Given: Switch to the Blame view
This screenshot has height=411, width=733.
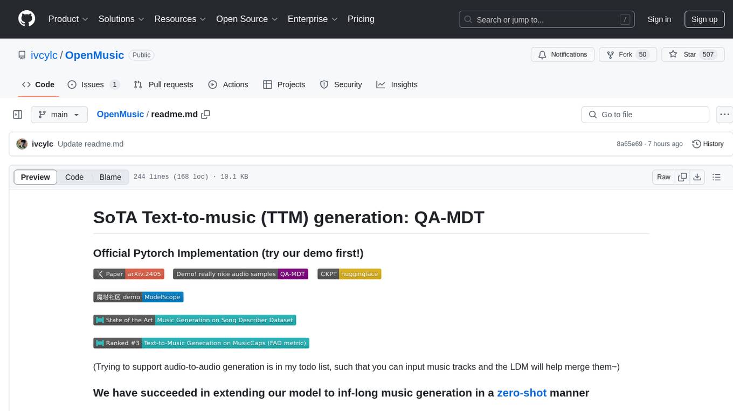Looking at the screenshot, I should click(x=110, y=177).
